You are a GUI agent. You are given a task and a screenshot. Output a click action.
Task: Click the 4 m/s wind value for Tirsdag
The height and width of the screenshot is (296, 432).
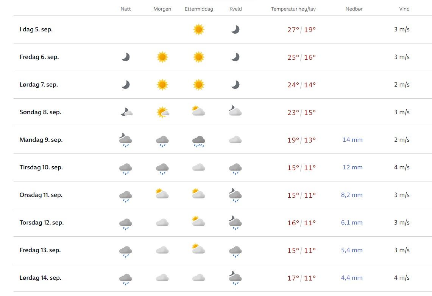(402, 167)
